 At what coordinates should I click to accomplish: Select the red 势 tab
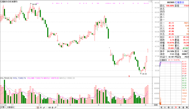(x=176, y=107)
